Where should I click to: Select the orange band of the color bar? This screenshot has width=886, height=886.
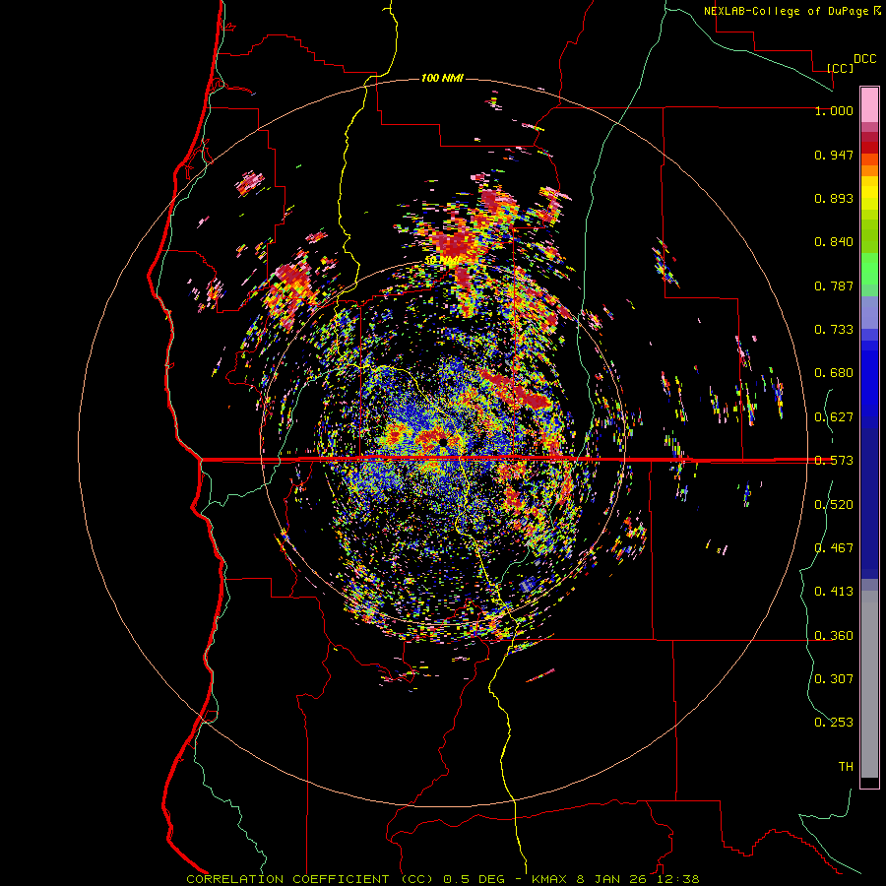869,170
